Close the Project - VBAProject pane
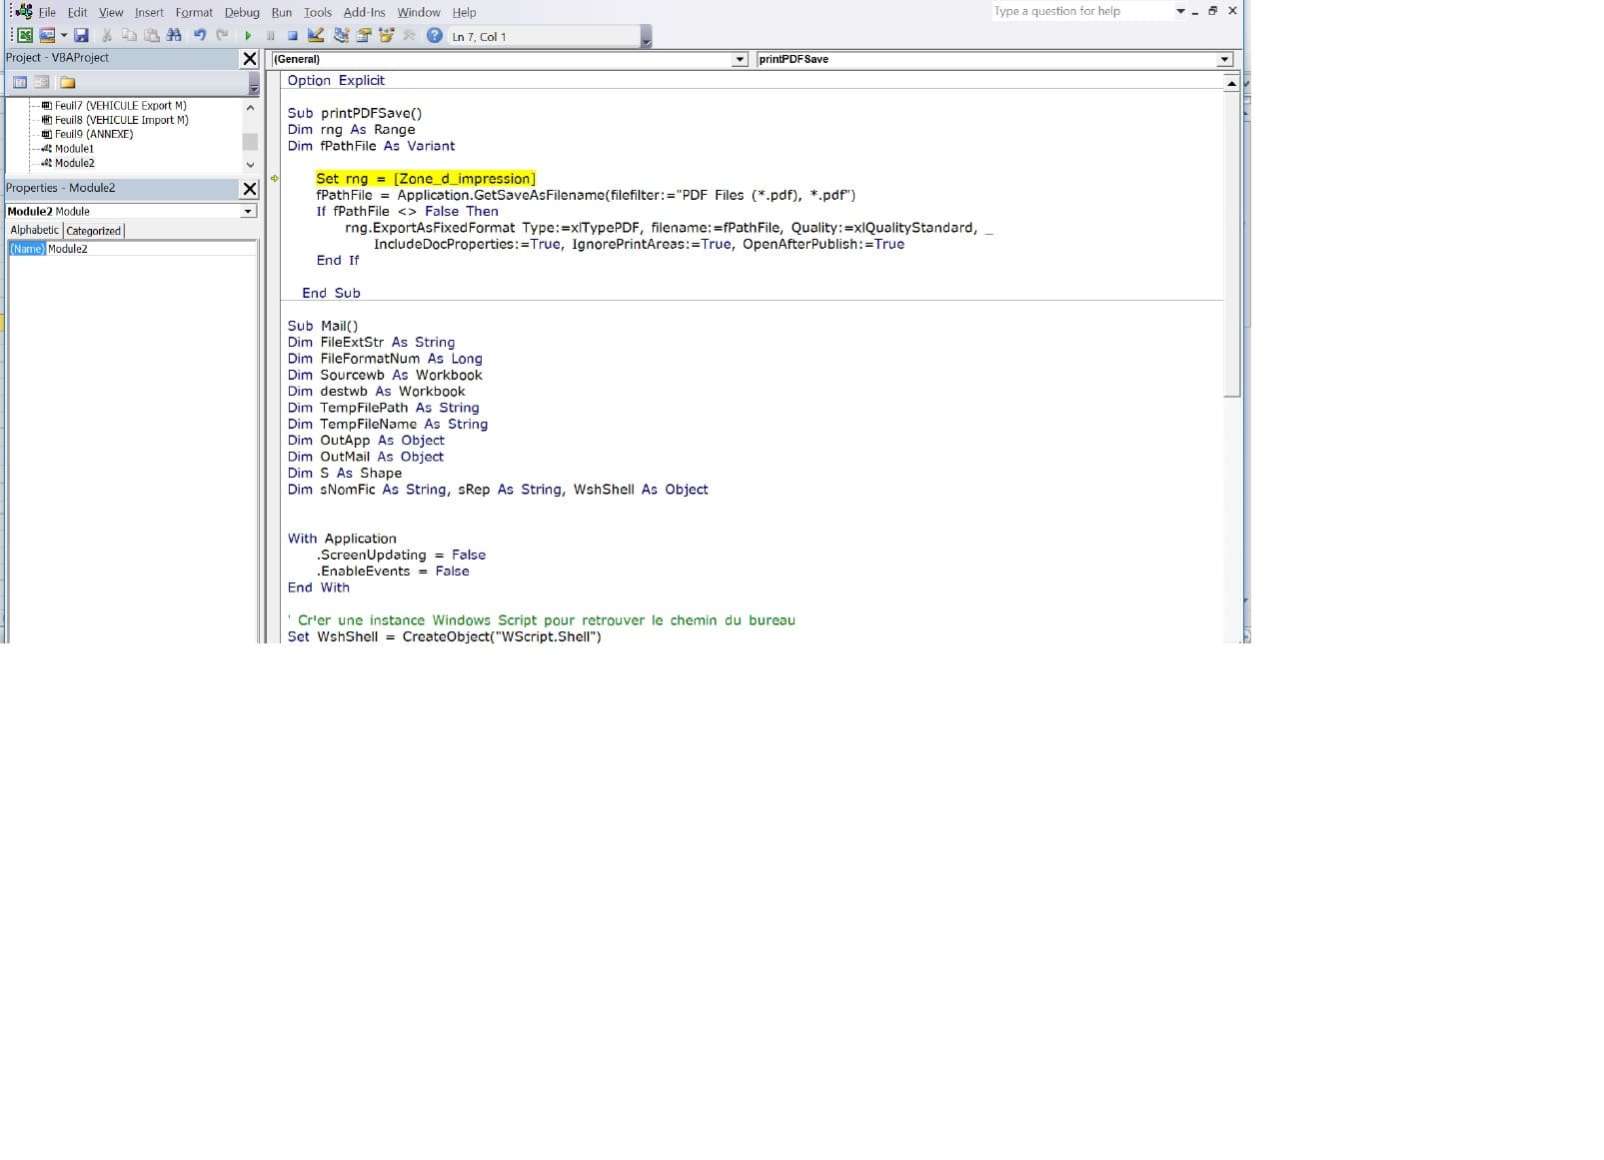The width and height of the screenshot is (1604, 1160). pos(250,59)
